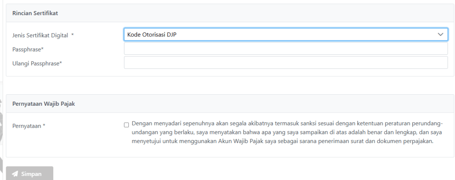Focus the Ulangi Passphrase input field
Image resolution: width=455 pixels, height=180 pixels.
click(x=285, y=63)
